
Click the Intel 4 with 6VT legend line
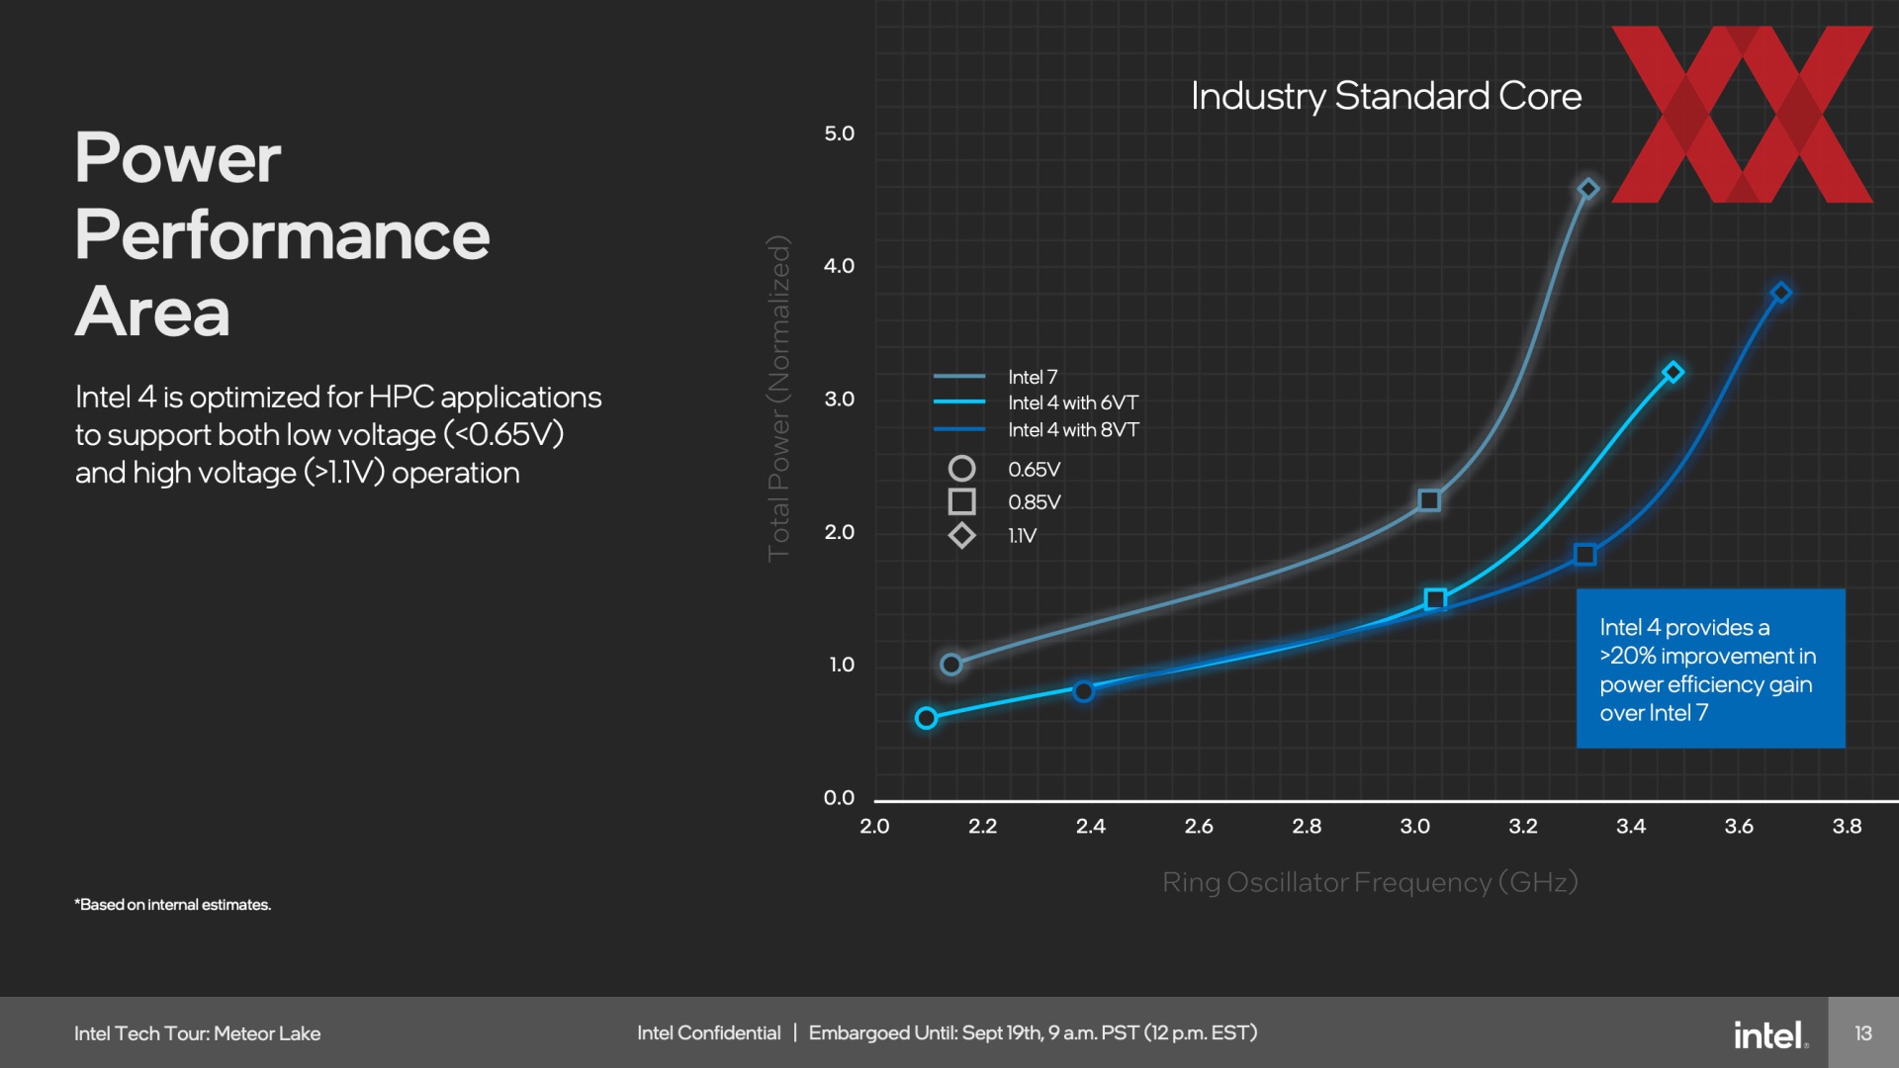click(959, 402)
